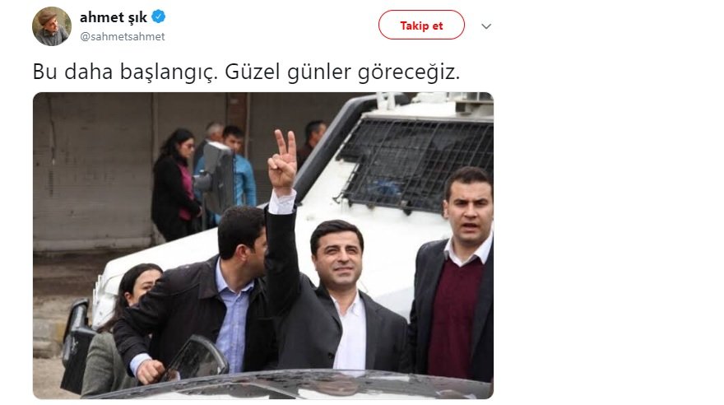This screenshot has width=724, height=405.
Task: Click the display name ahmet şık
Action: tap(114, 17)
